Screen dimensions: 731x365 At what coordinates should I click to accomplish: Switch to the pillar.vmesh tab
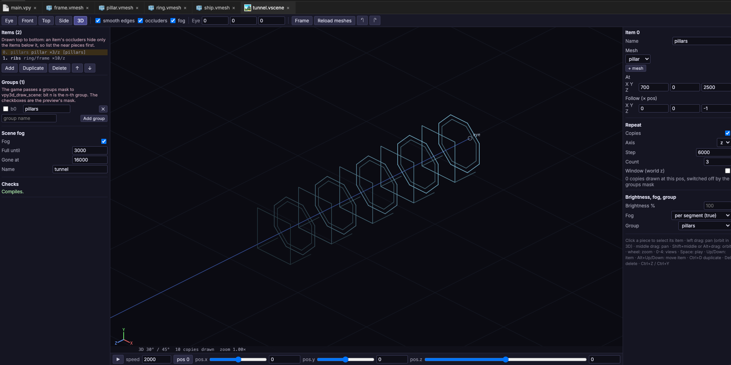120,8
